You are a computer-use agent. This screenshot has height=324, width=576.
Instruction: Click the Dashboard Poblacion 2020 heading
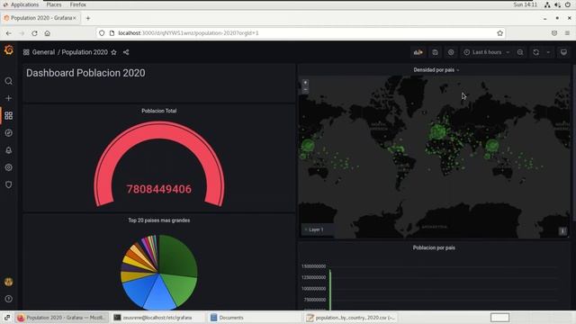85,73
